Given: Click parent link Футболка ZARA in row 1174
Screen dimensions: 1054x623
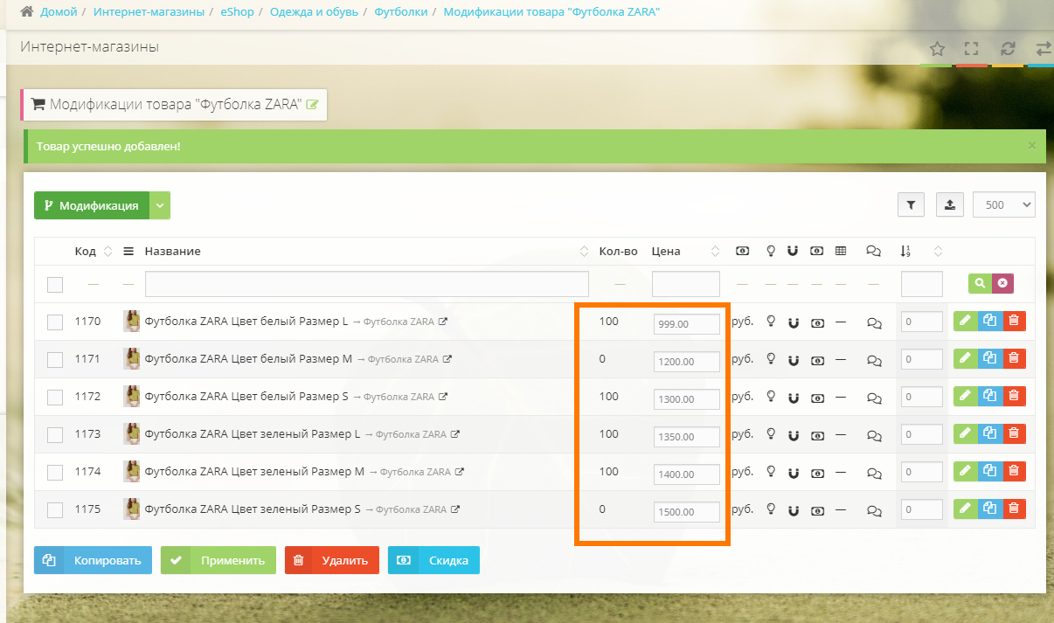Looking at the screenshot, I should coord(417,472).
